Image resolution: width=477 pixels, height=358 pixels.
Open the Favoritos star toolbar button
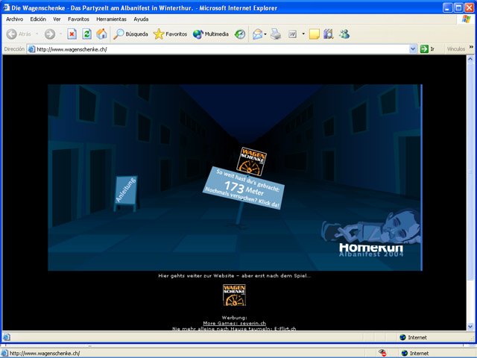click(x=171, y=34)
